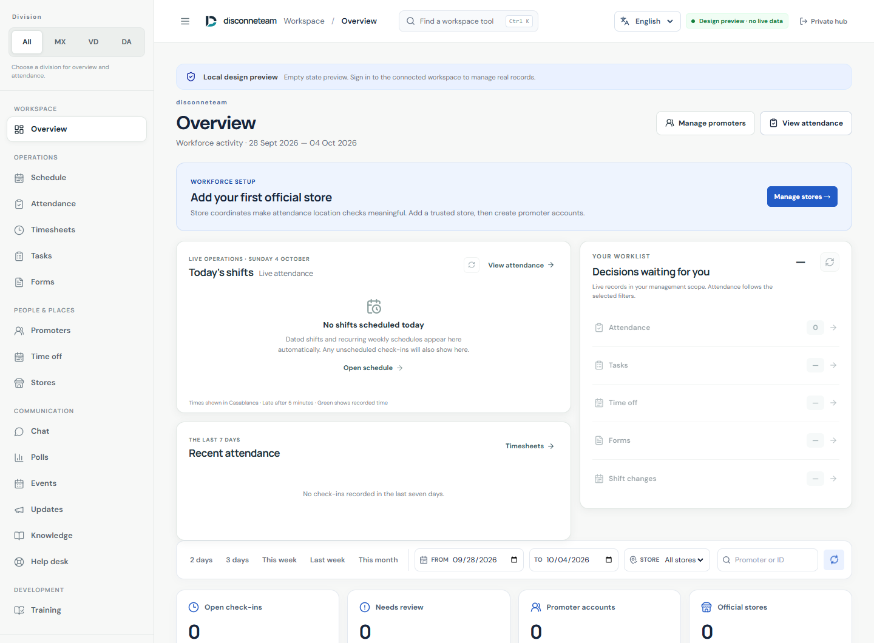Click the Forms sidebar icon
Viewport: 874px width, 643px height.
19,282
